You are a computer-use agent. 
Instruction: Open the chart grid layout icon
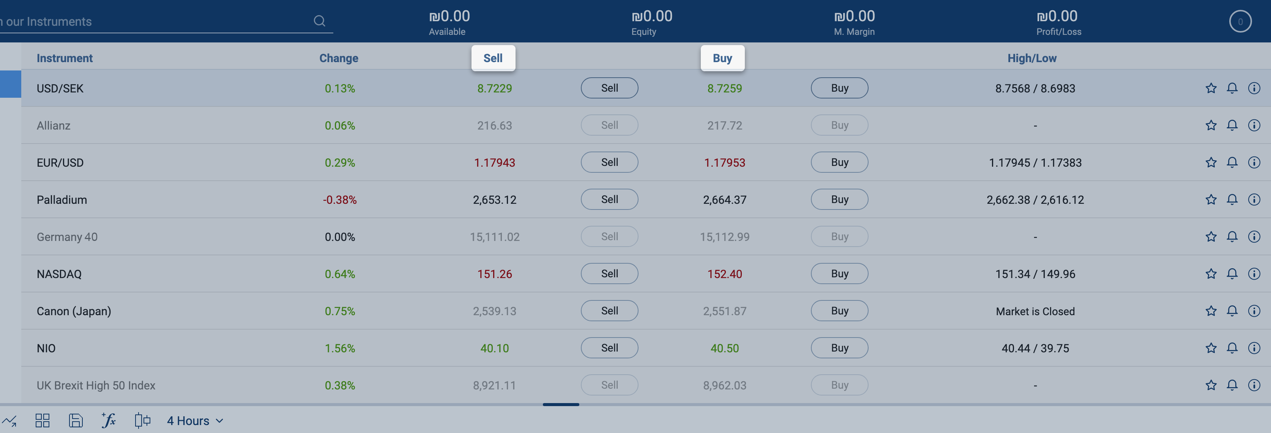[43, 420]
